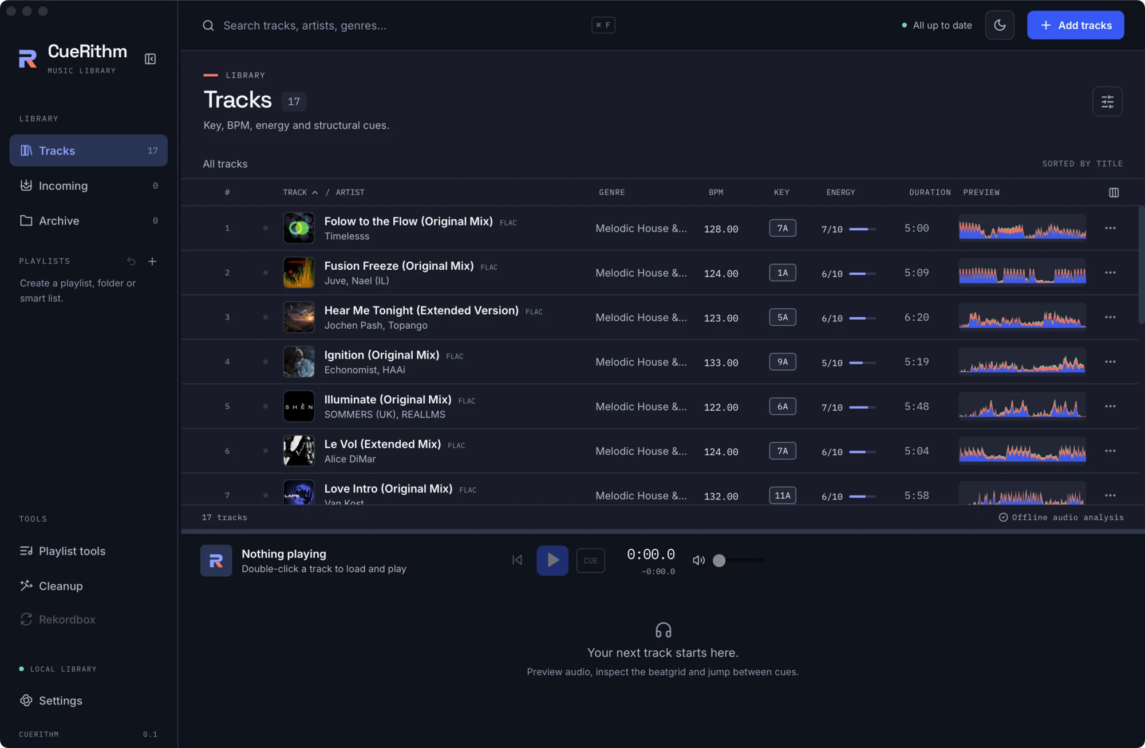The image size is (1145, 748).
Task: Sort by BPM column header
Action: coord(716,192)
